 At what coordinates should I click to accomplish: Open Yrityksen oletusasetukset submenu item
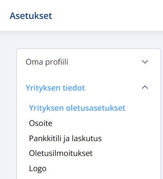pos(77,108)
